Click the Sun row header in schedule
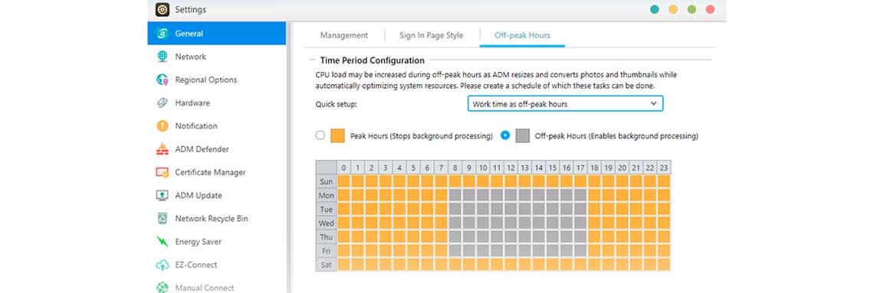The width and height of the screenshot is (874, 293). pyautogui.click(x=326, y=181)
